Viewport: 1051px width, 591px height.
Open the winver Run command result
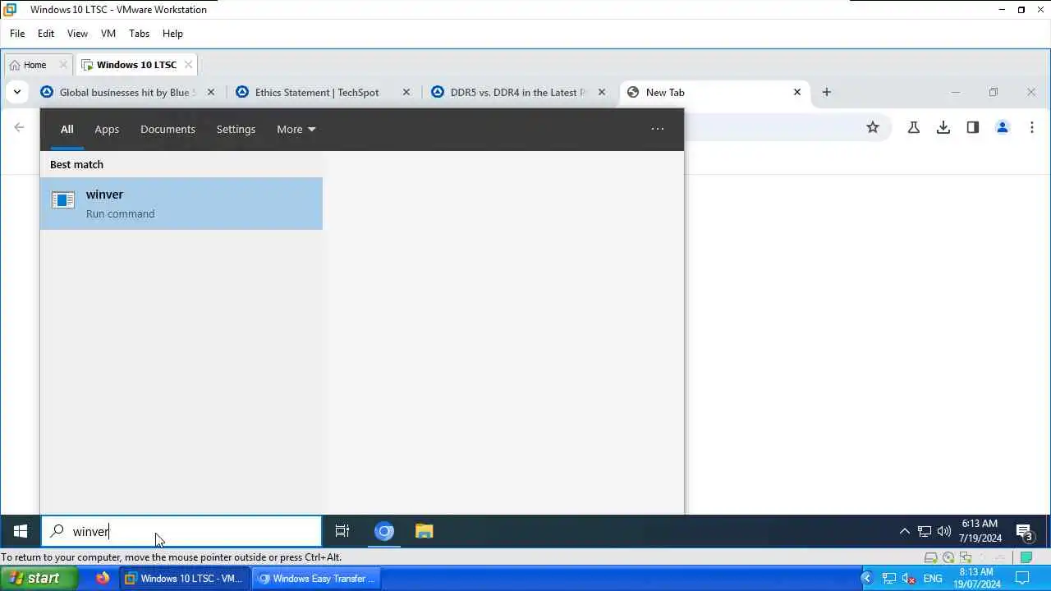181,204
